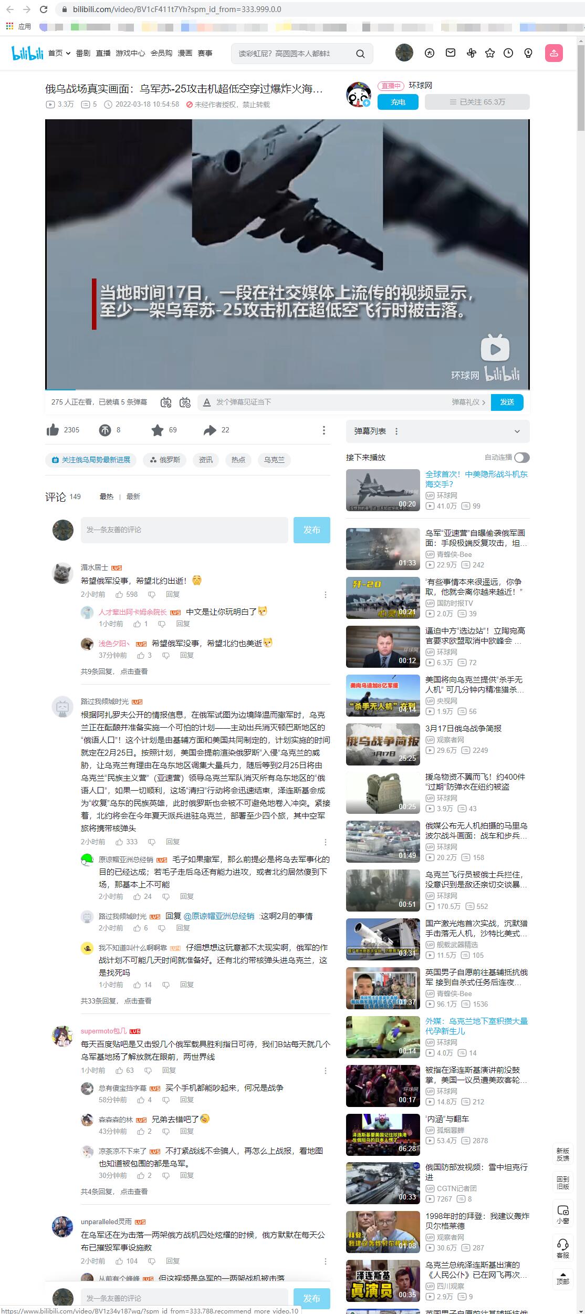This screenshot has height=1314, width=585.
Task: Click the 俄罗斯 tag
Action: pos(165,460)
